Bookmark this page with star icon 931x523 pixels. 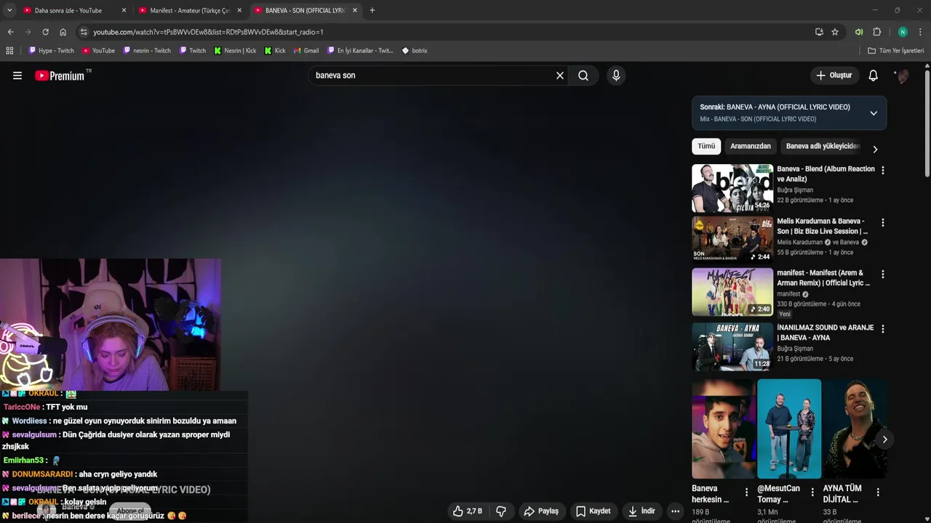click(x=835, y=32)
